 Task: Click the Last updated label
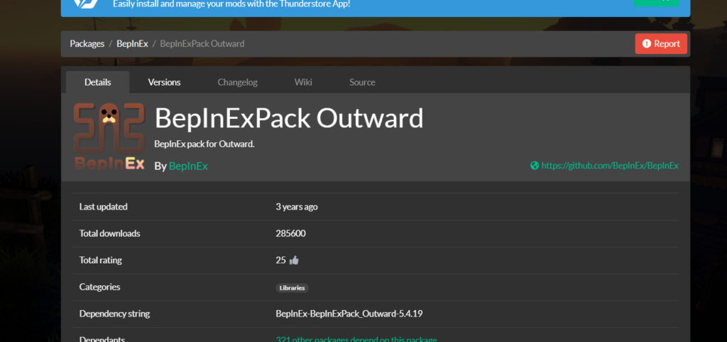click(104, 207)
